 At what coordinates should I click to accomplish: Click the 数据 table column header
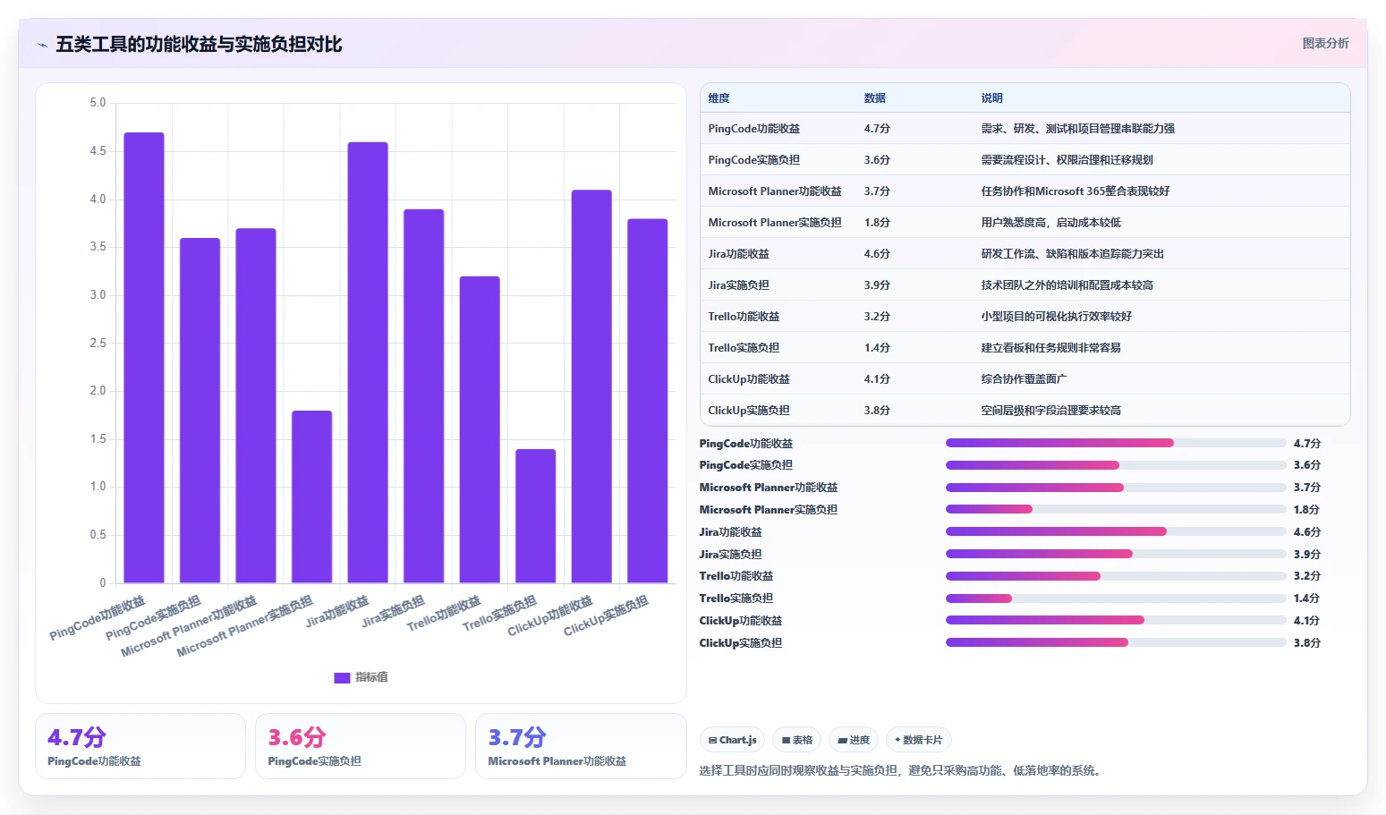point(874,98)
